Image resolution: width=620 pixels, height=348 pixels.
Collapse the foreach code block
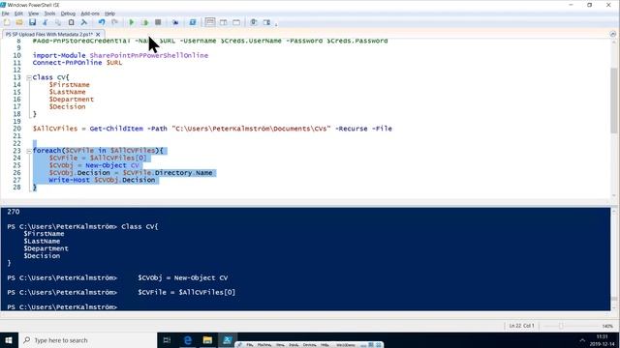(x=29, y=151)
